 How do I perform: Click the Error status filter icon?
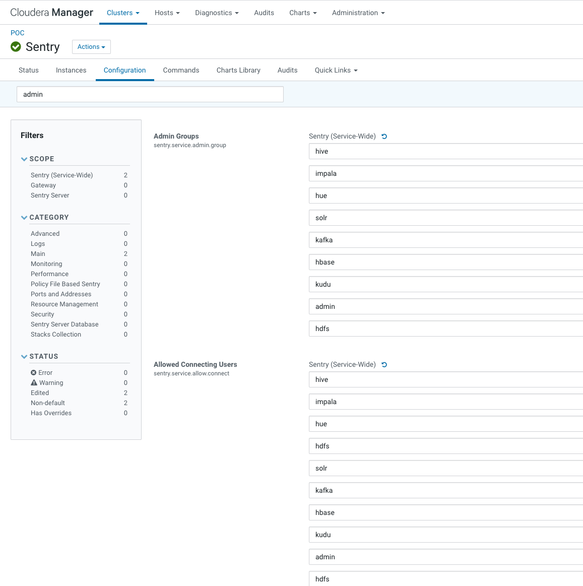pyautogui.click(x=34, y=372)
